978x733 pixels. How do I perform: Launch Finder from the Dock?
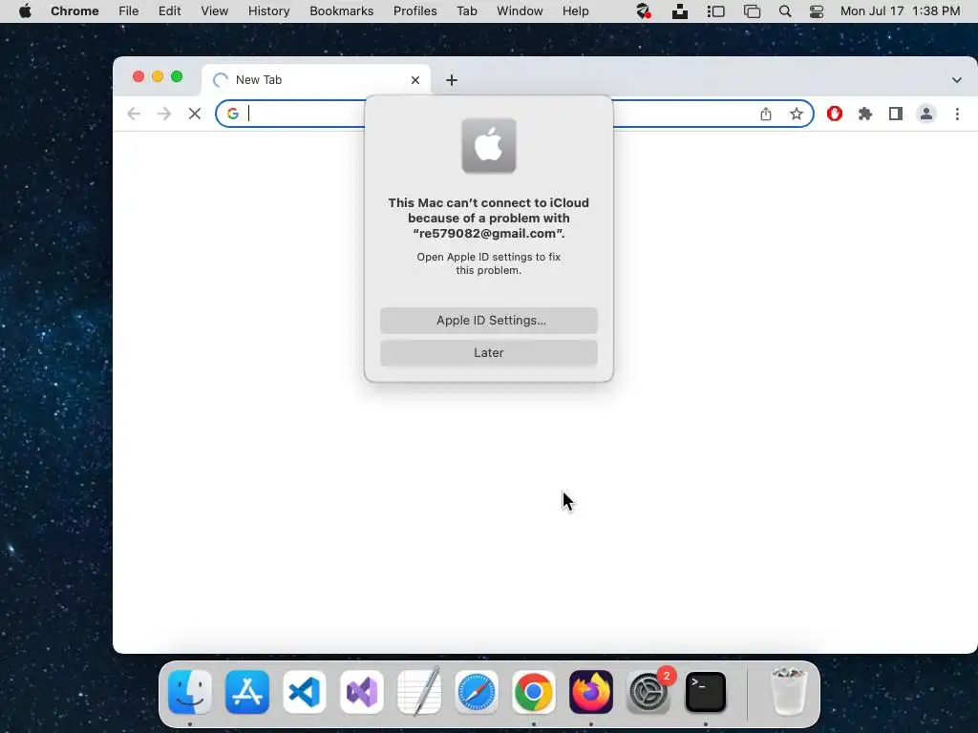pos(190,692)
